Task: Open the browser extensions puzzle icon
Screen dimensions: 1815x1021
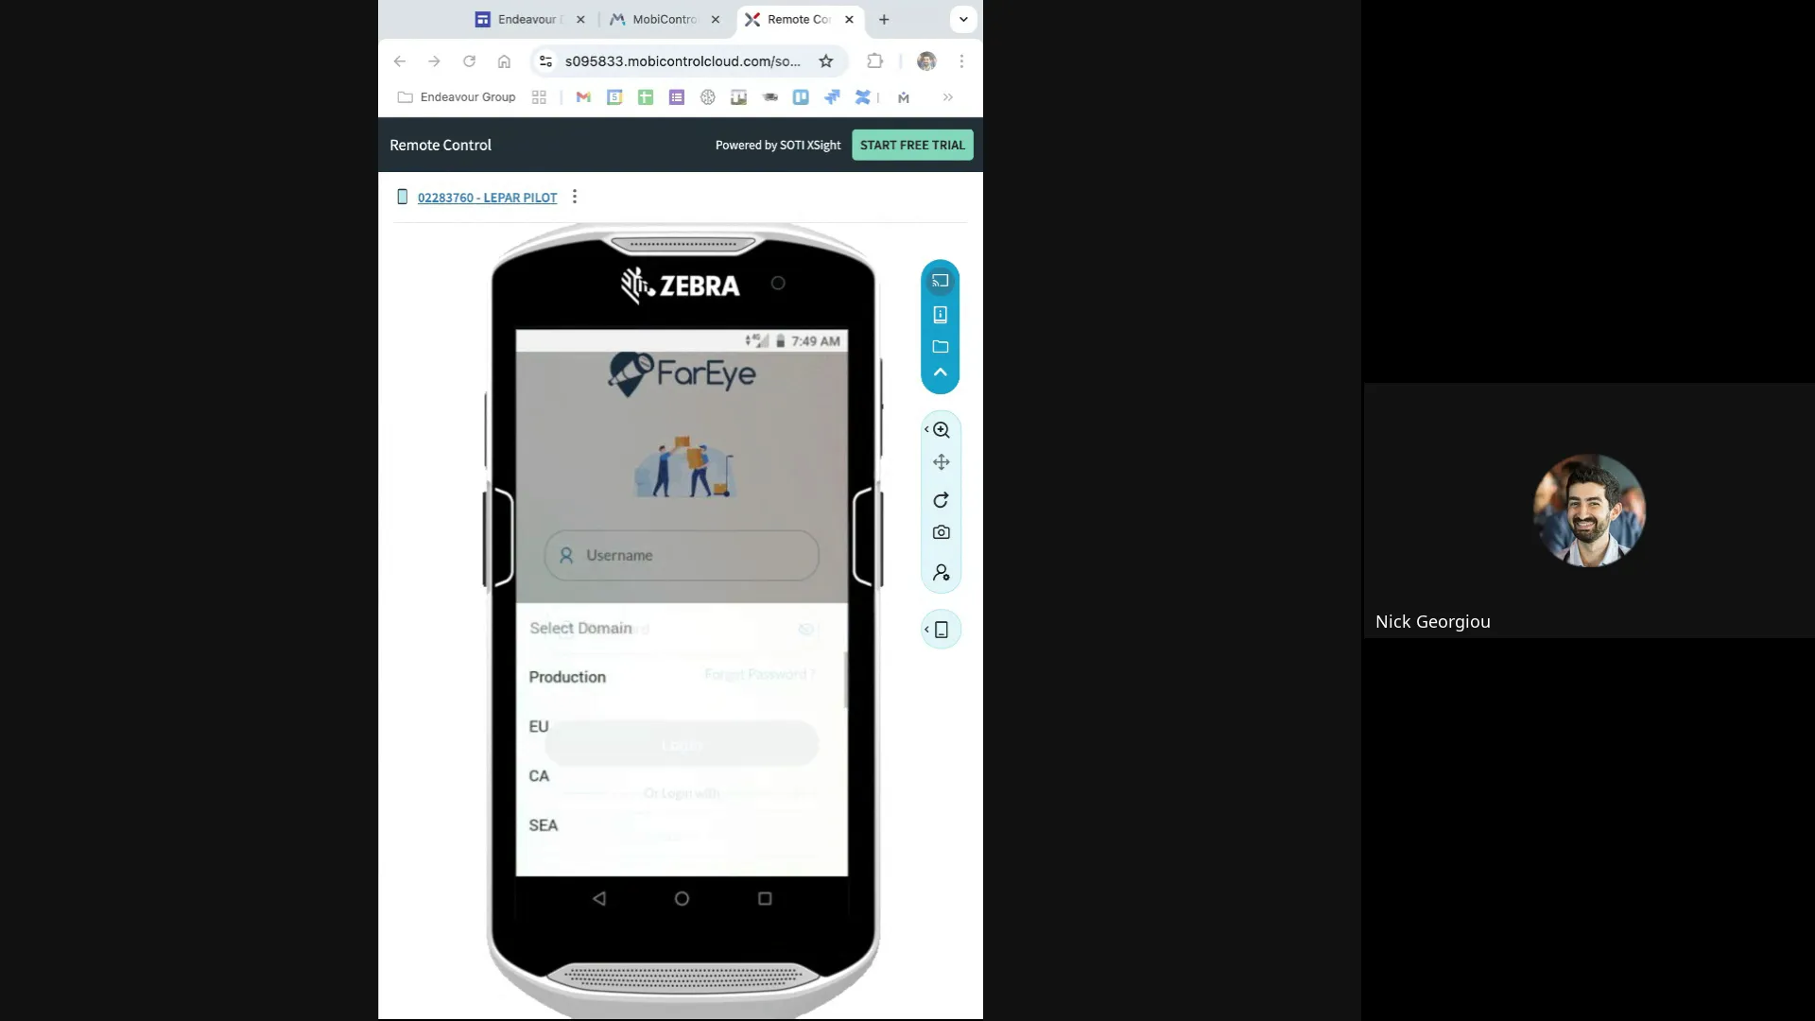Action: pyautogui.click(x=875, y=61)
